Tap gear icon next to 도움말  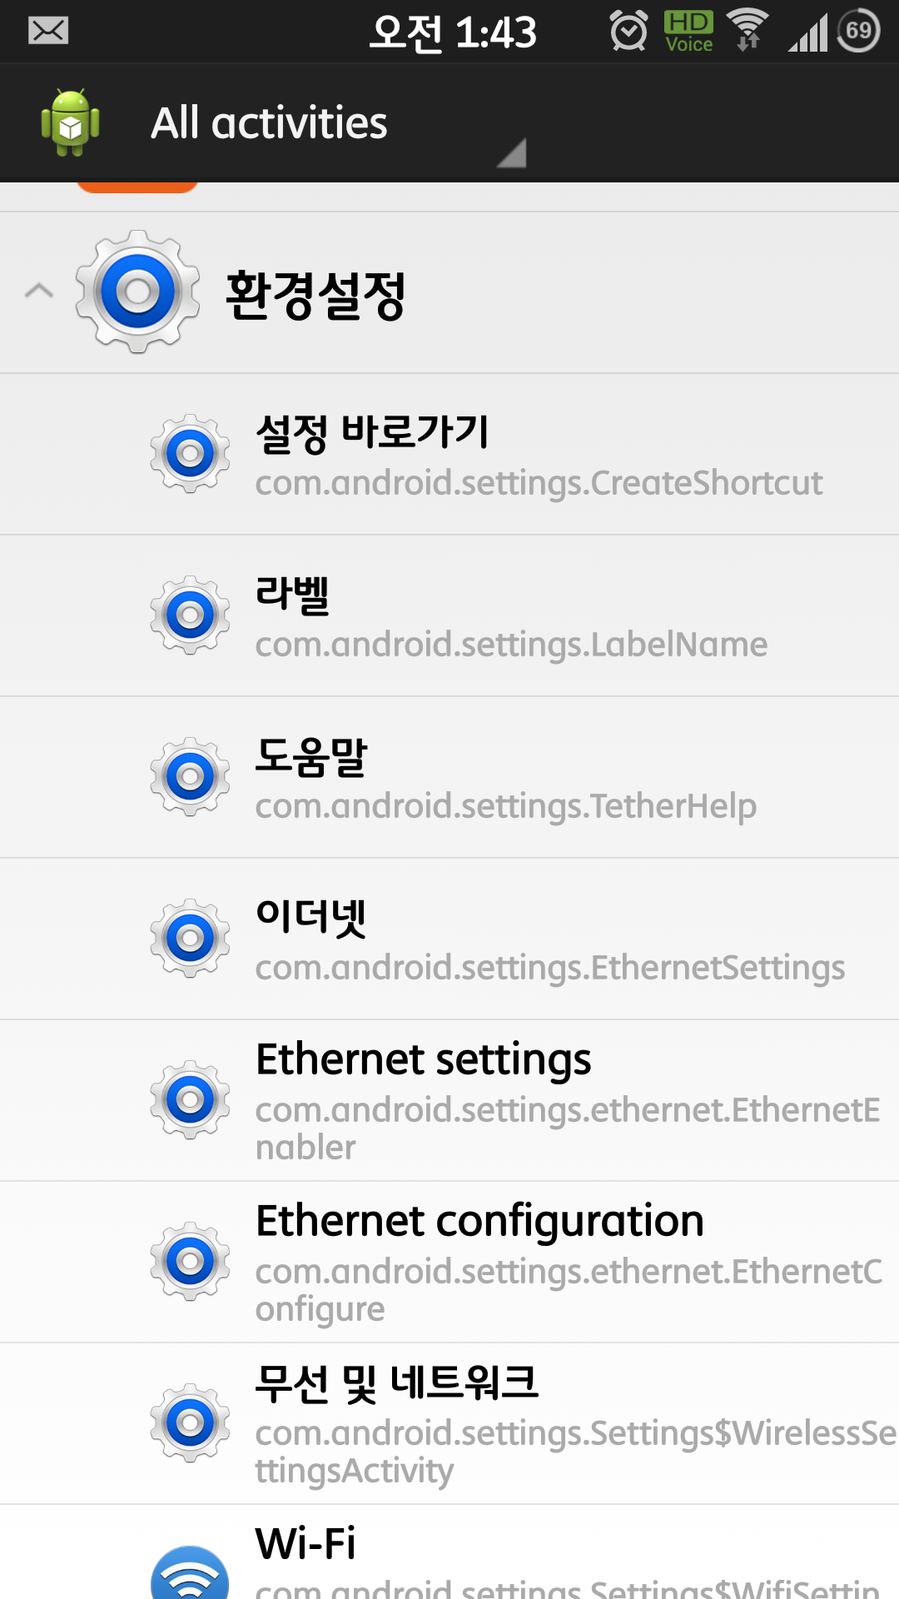pyautogui.click(x=190, y=777)
